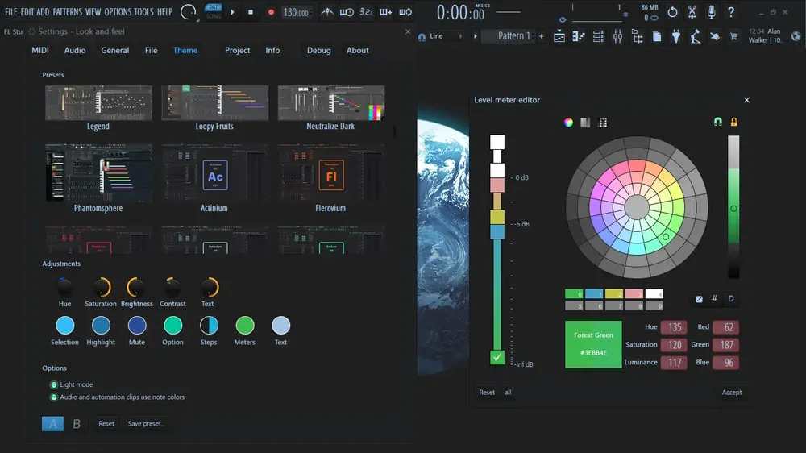Screen dimensions: 806x453
Task: Open the MIDI settings tab
Action: [x=40, y=51]
